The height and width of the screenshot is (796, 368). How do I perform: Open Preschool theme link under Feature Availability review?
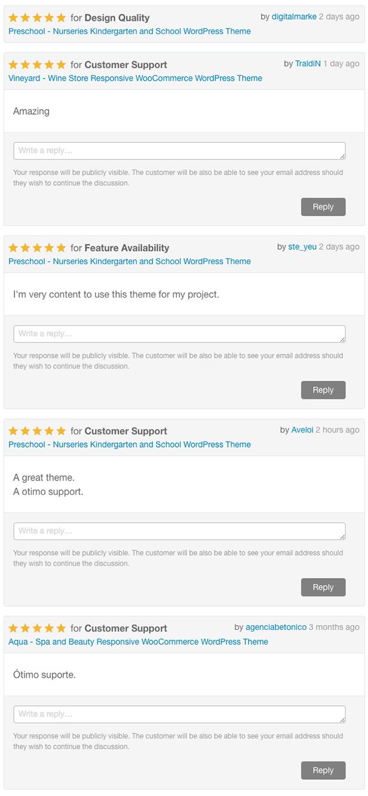tap(130, 261)
